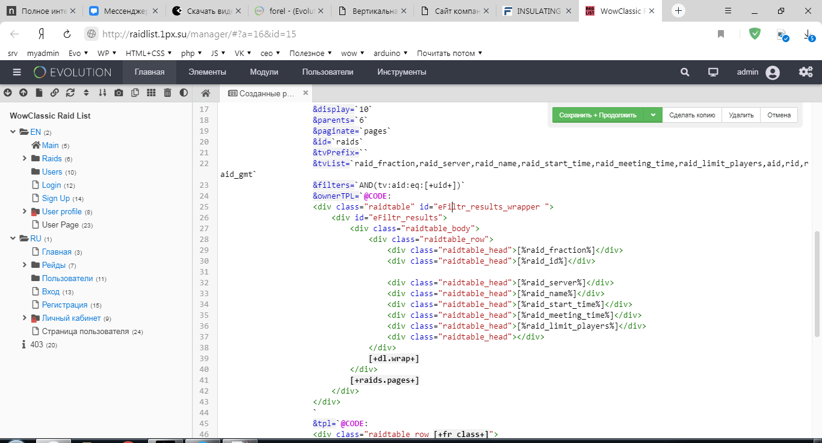Expand the Raids folder
This screenshot has width=822, height=443.
click(25, 158)
